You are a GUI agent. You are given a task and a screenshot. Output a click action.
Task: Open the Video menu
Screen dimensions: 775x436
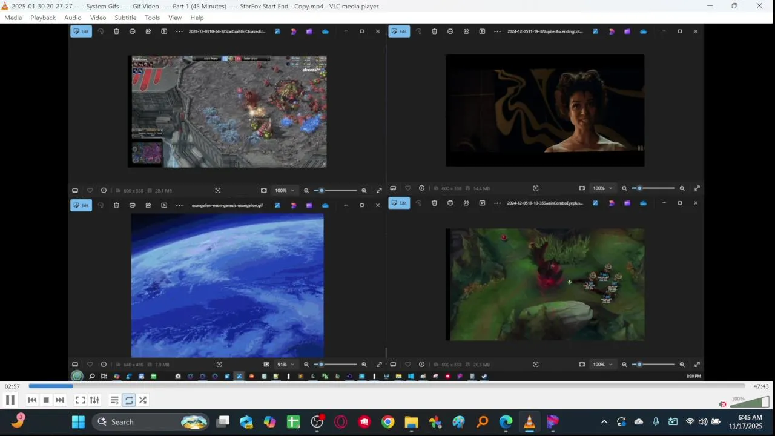pos(98,18)
